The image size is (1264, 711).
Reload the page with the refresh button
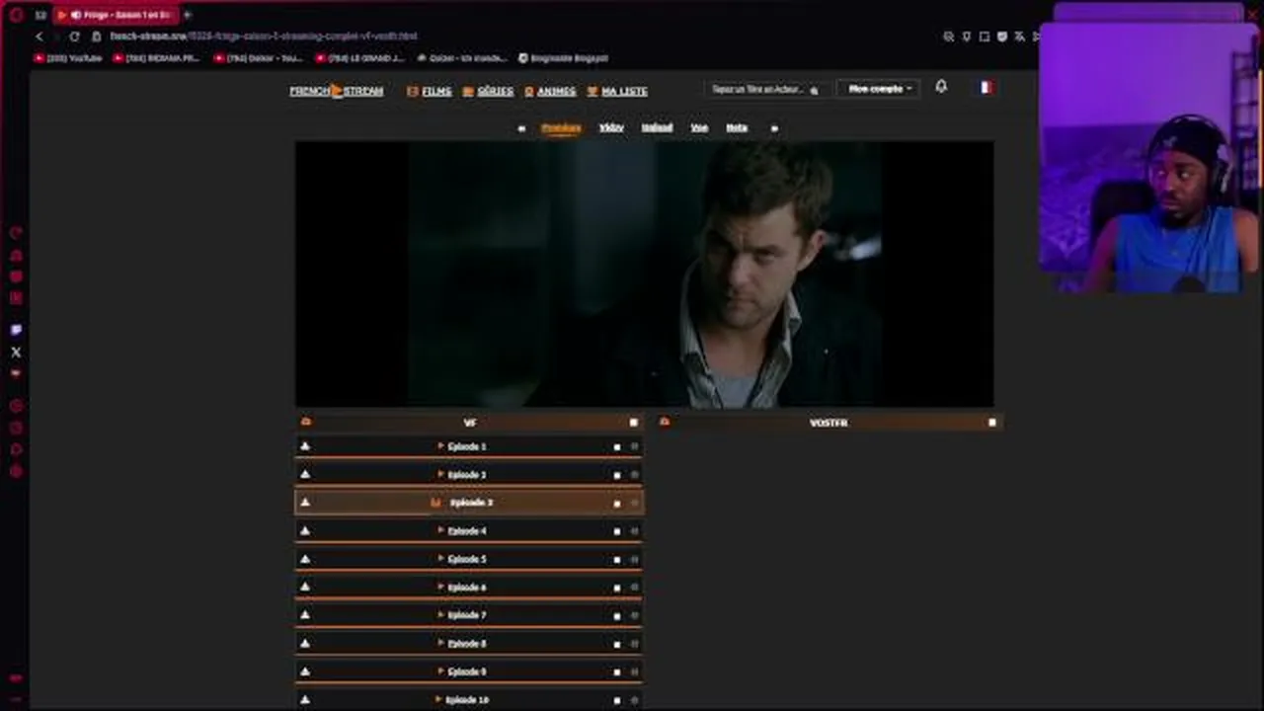click(x=74, y=37)
